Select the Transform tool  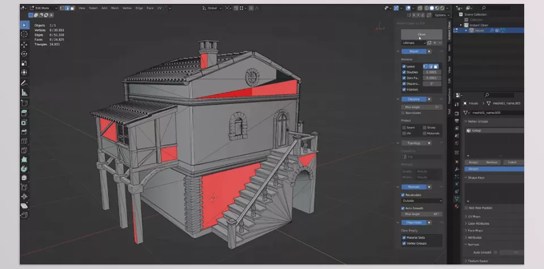pos(24,72)
